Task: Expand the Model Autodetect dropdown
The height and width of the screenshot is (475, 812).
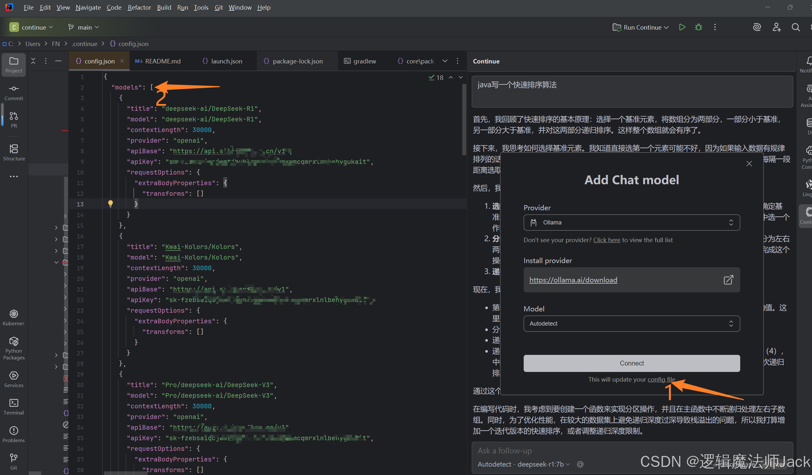Action: 631,324
